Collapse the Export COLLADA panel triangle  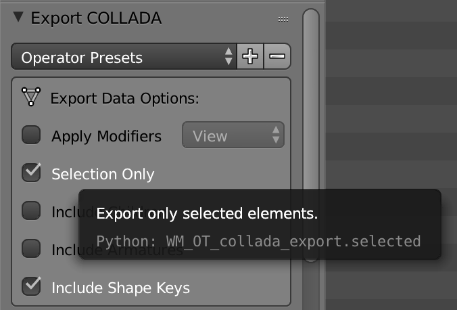18,18
